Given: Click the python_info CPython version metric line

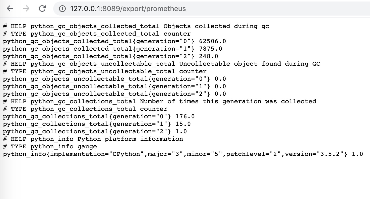Looking at the screenshot, I should tap(183, 154).
